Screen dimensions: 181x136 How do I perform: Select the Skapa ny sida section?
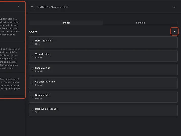coord(101,70)
